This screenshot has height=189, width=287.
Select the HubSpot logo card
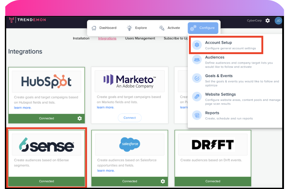[47, 81]
